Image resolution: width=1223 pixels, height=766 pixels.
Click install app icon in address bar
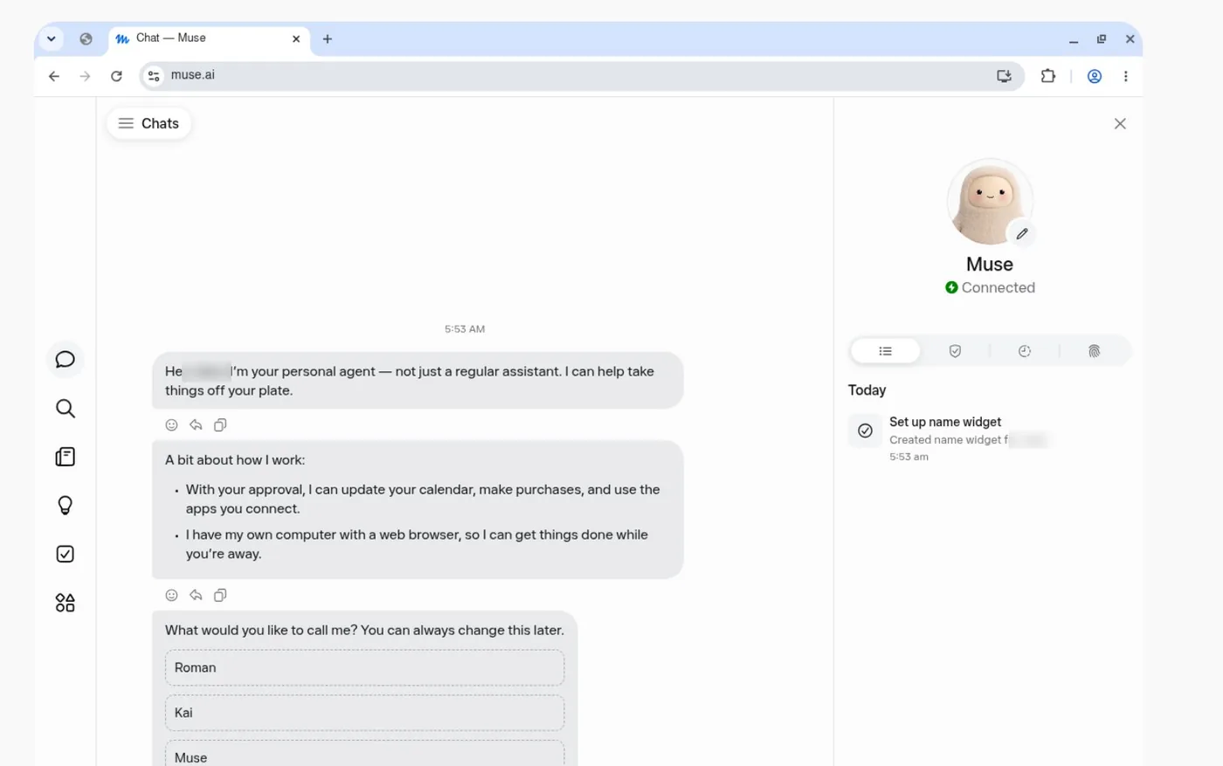pyautogui.click(x=1004, y=76)
